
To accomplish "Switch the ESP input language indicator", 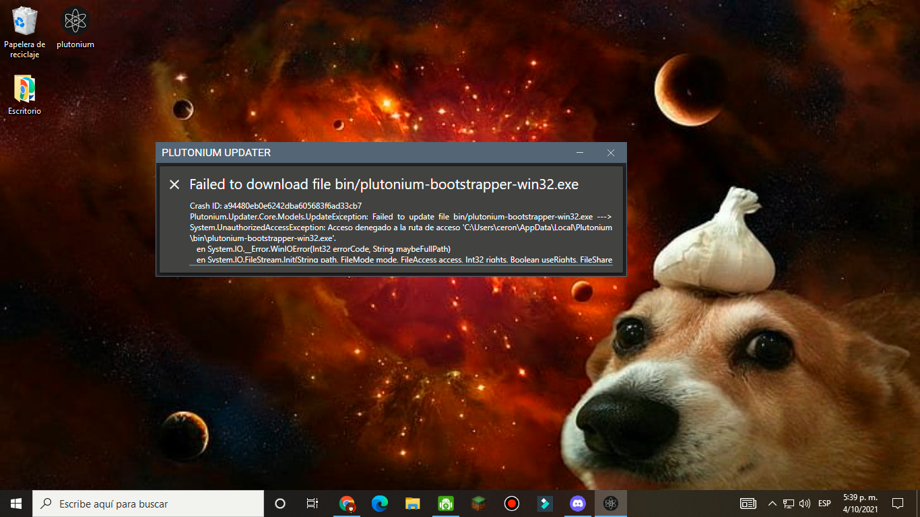I will pyautogui.click(x=824, y=504).
